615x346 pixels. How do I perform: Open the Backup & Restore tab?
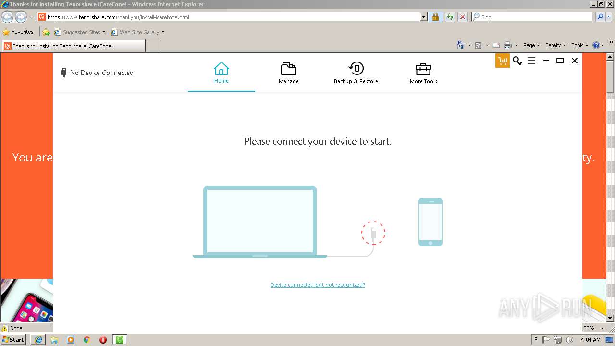point(356,73)
